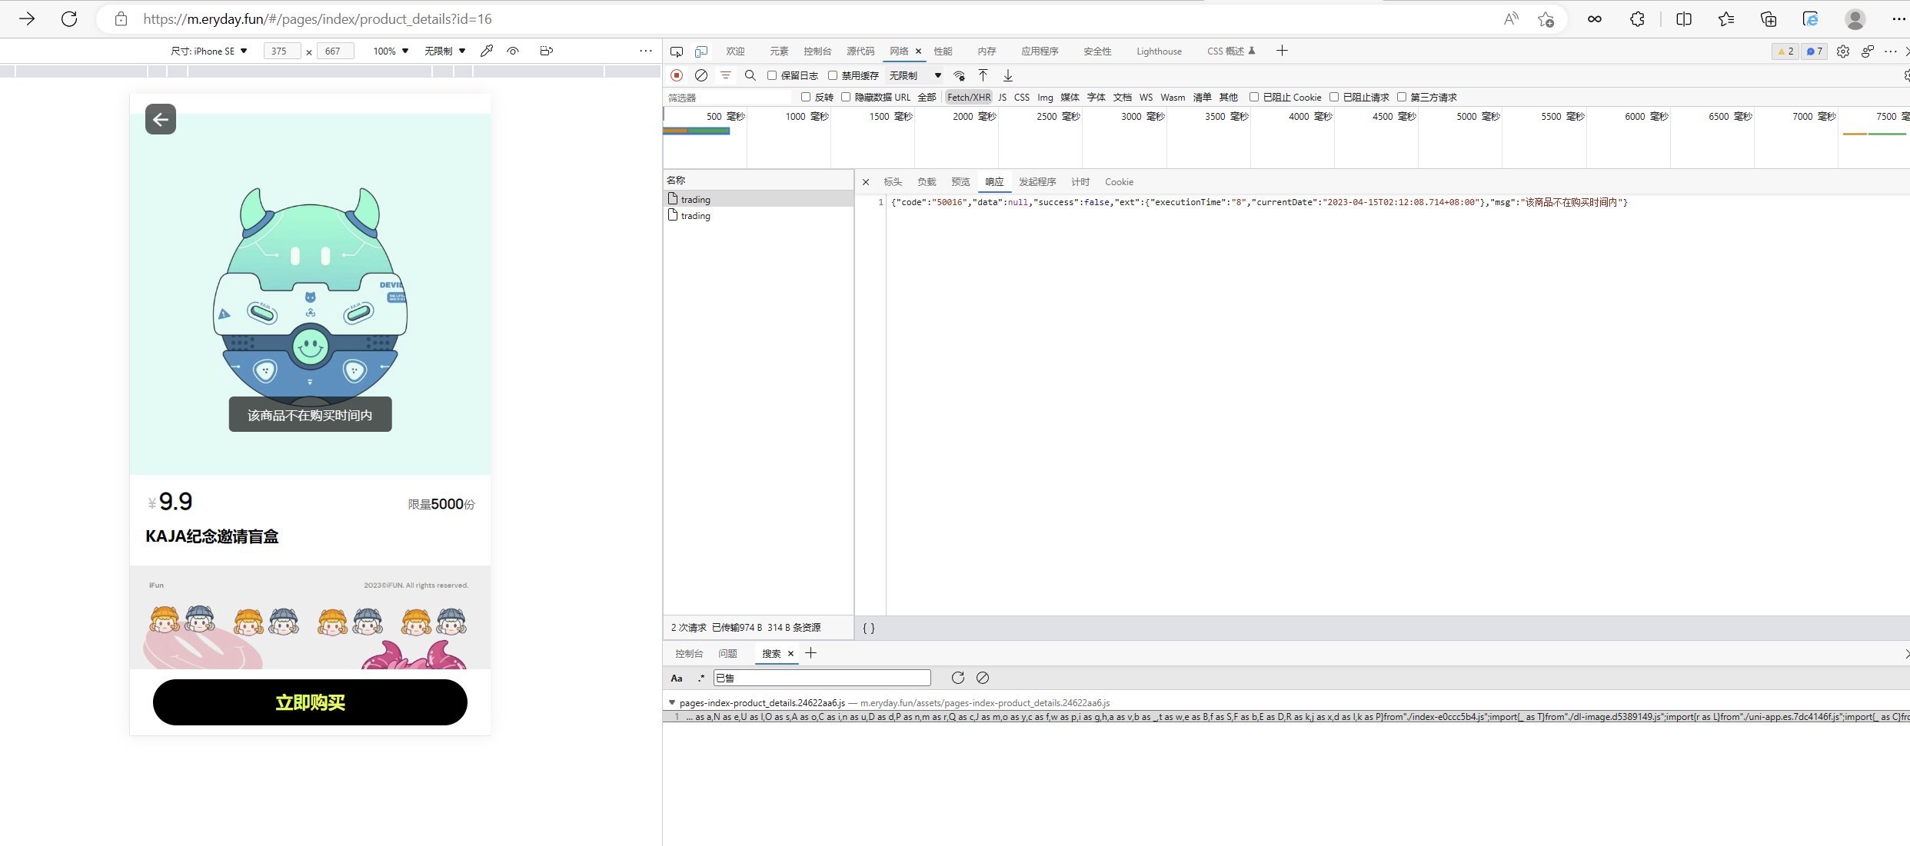1910x846 pixels.
Task: Open network conditions wifi icon
Action: point(960,75)
